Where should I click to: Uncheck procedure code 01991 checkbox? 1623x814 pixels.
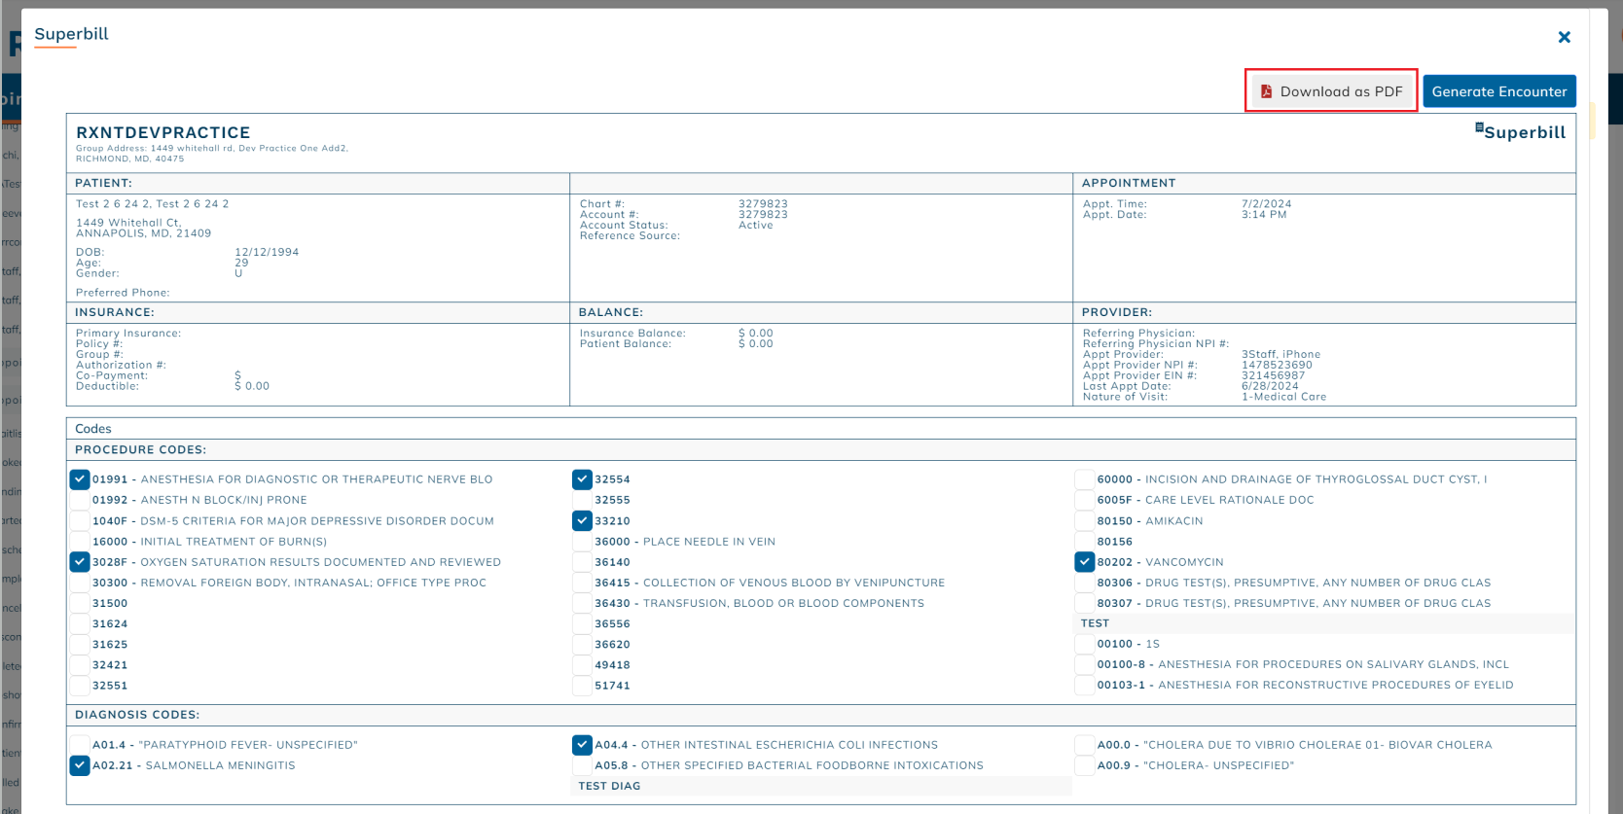tap(80, 479)
